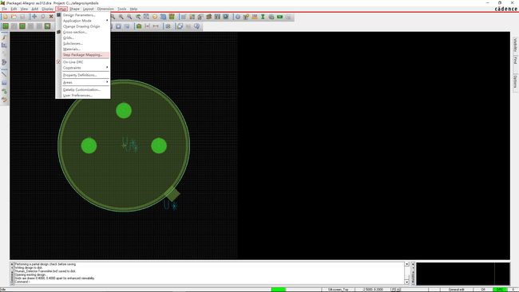Open the Find side panel tab
Viewport: 519px width, 292px height.
tap(515, 60)
